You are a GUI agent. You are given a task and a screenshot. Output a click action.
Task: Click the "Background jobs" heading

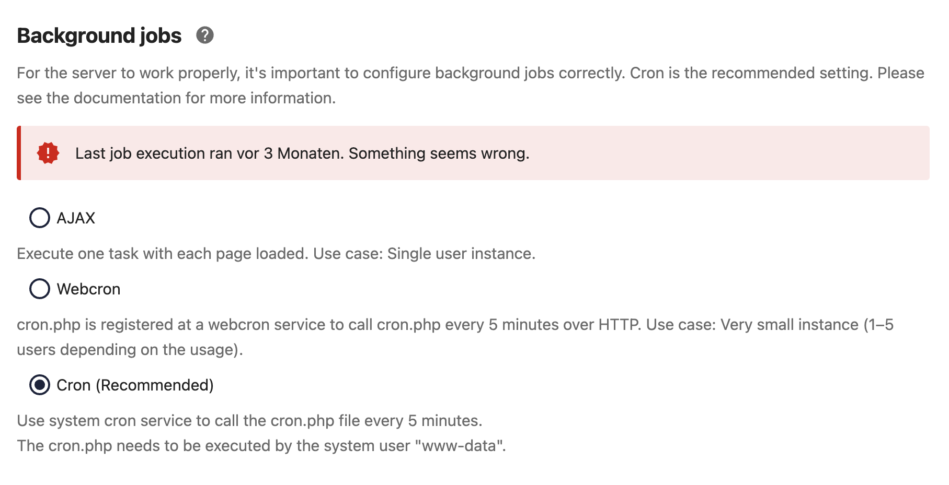point(99,36)
